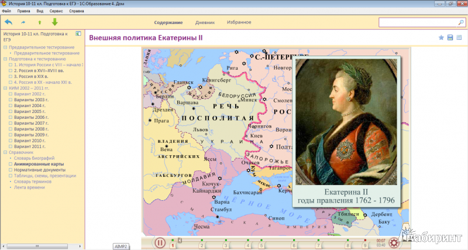Collapse the Справочник section

5,152
